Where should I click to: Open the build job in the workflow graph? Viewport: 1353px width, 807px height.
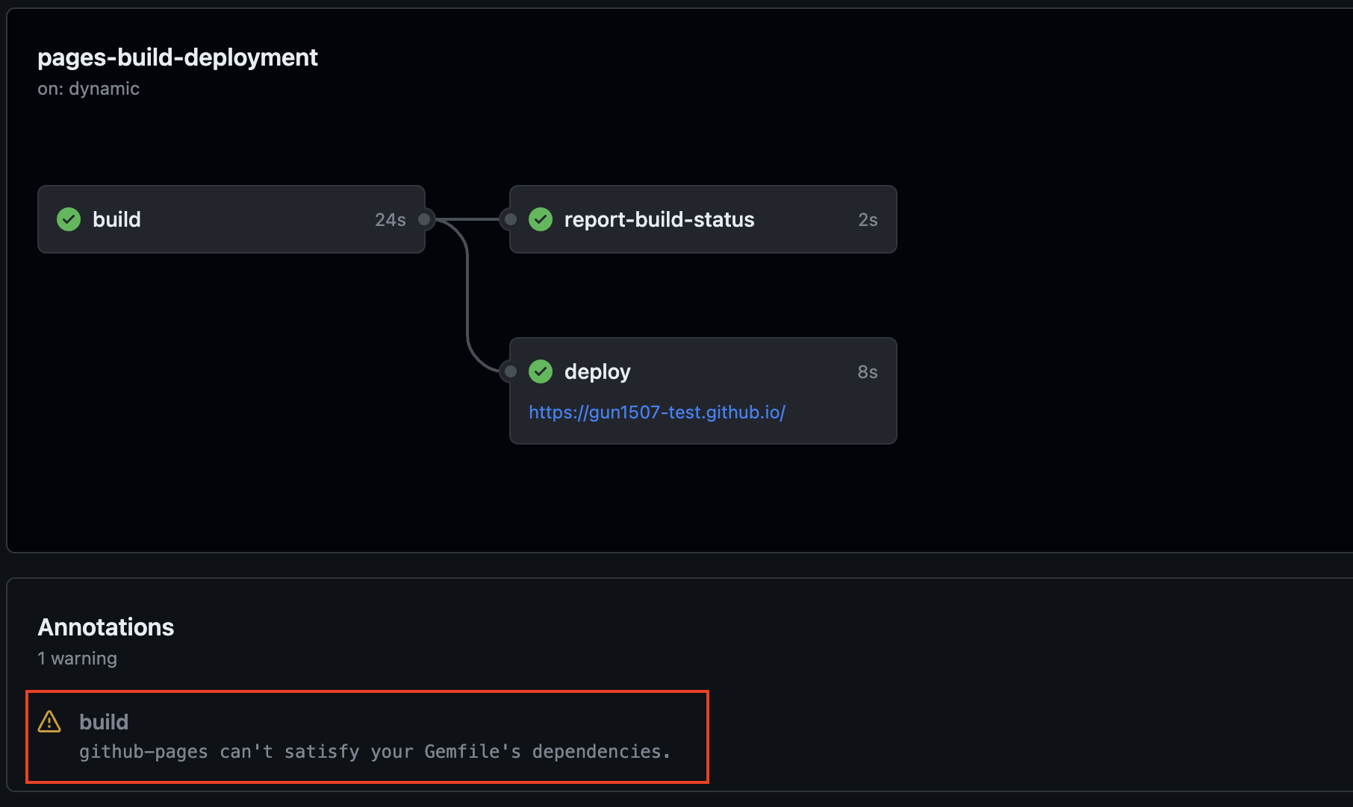pyautogui.click(x=116, y=219)
